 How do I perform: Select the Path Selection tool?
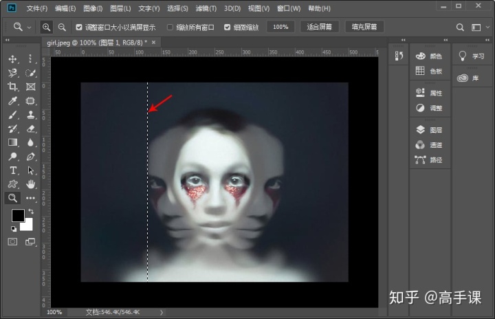(30, 170)
